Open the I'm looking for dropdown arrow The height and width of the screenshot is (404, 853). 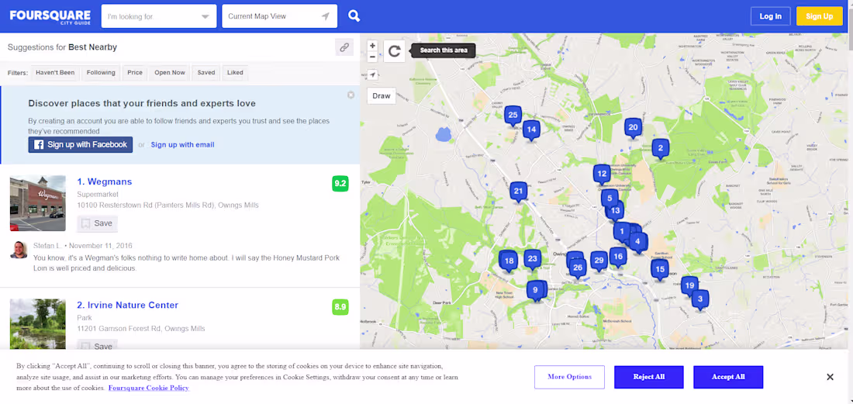205,16
